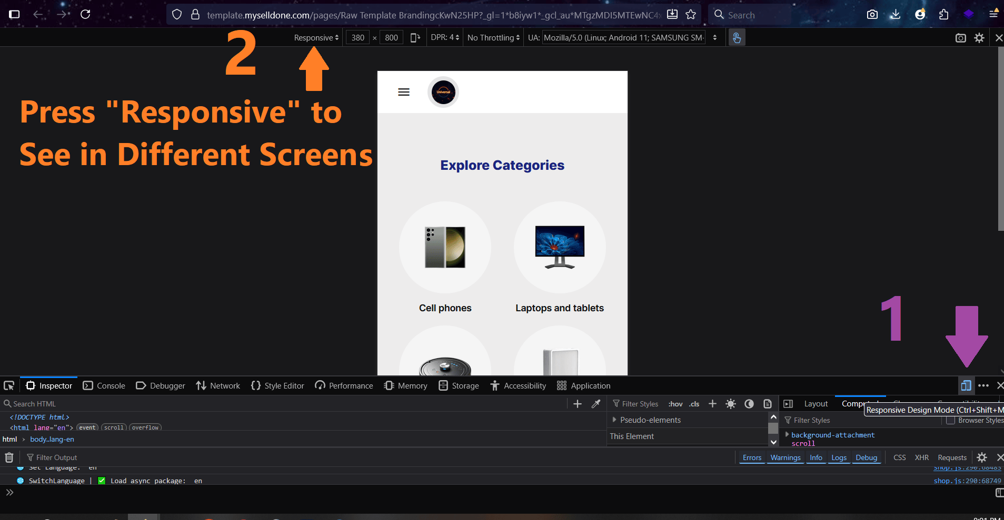Open the Cell phones category image
This screenshot has width=1004, height=520.
click(x=445, y=247)
